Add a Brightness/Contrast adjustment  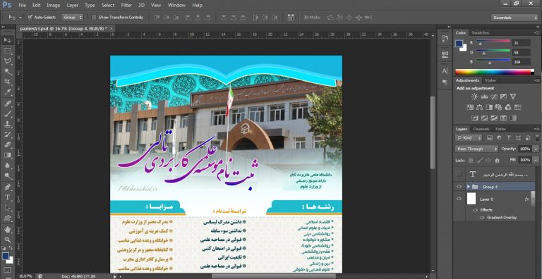tap(474, 97)
